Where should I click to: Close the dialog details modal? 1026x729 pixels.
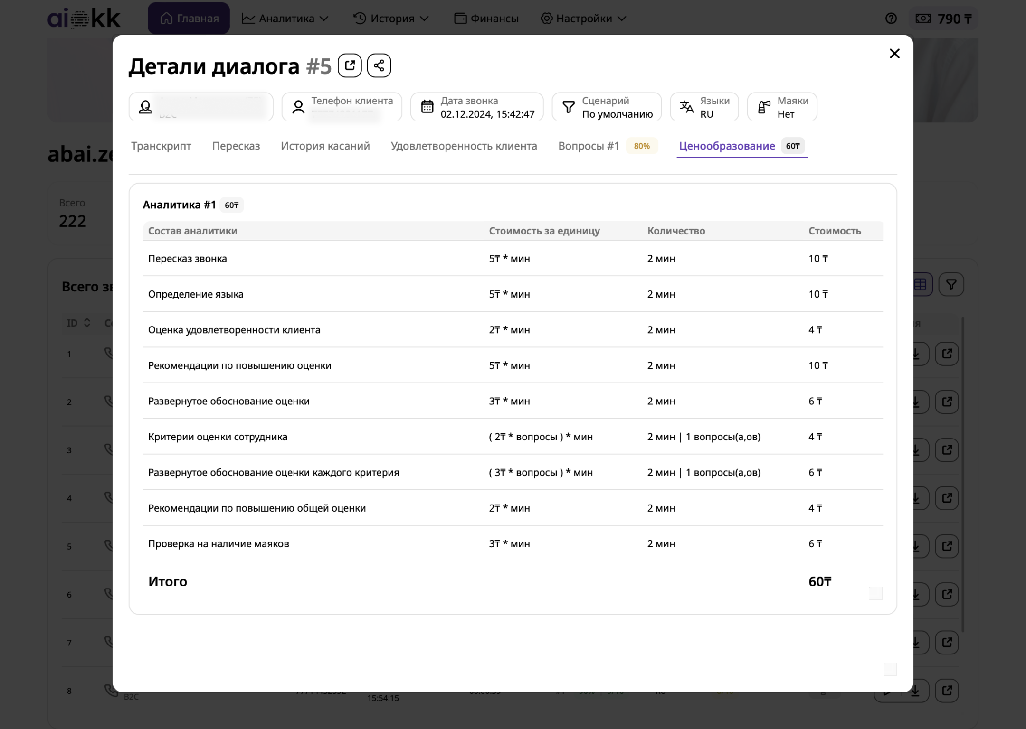click(x=894, y=54)
